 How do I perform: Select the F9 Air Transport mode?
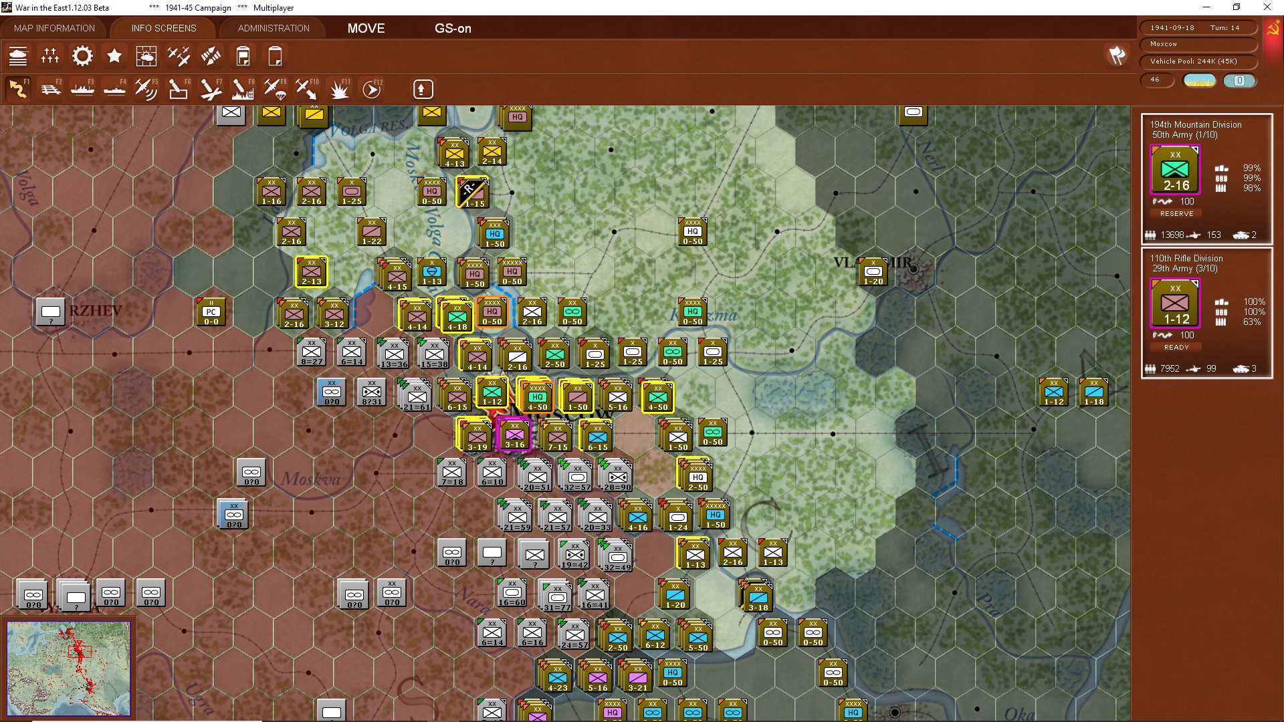pos(275,89)
